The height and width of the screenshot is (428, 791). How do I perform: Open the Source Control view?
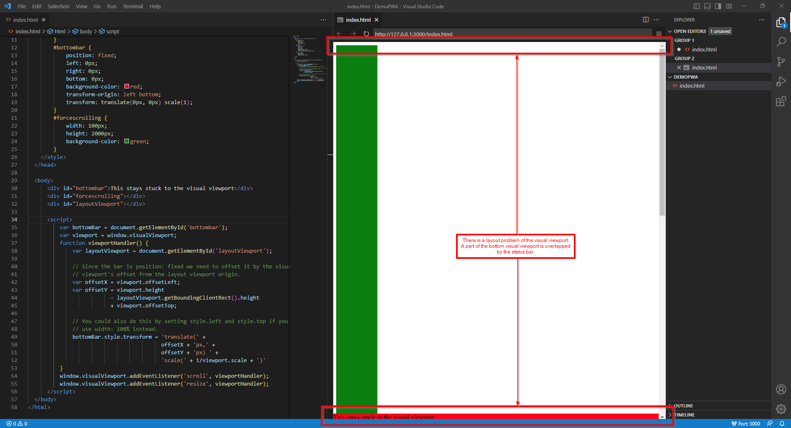781,62
